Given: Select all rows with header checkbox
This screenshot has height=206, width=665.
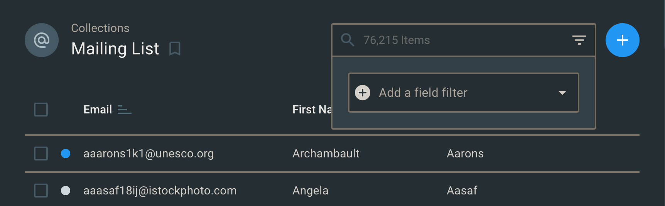Looking at the screenshot, I should click(x=41, y=110).
